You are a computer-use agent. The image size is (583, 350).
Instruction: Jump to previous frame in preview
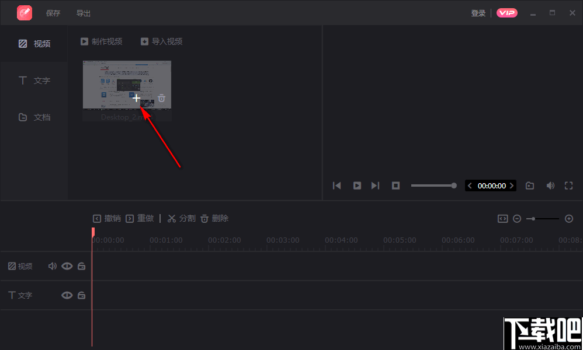click(x=337, y=185)
